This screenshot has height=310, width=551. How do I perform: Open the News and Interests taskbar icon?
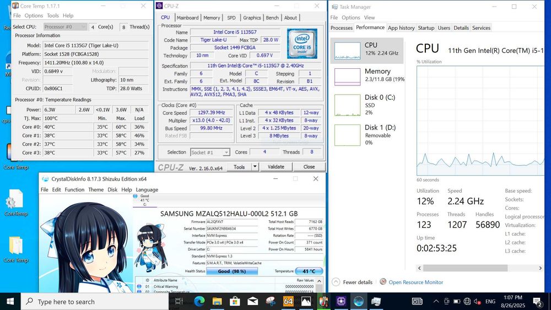tap(417, 301)
